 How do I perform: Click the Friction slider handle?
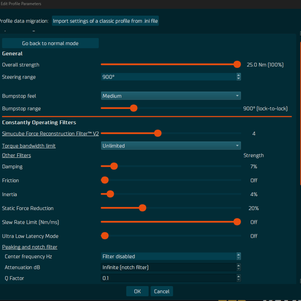105,180
